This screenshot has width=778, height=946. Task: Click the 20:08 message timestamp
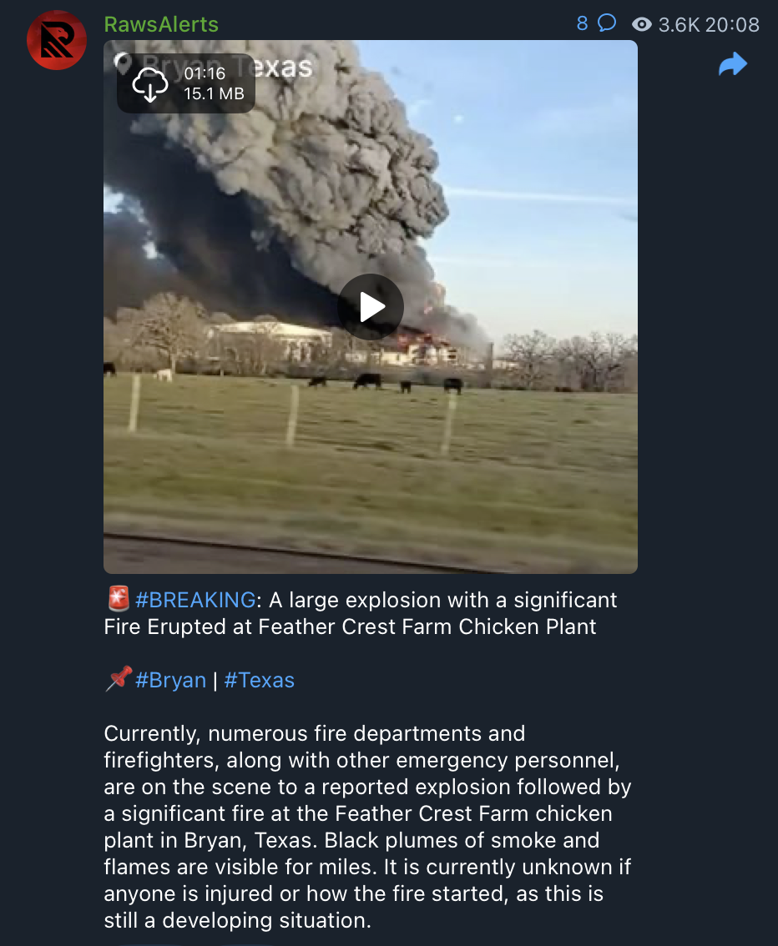pyautogui.click(x=731, y=25)
